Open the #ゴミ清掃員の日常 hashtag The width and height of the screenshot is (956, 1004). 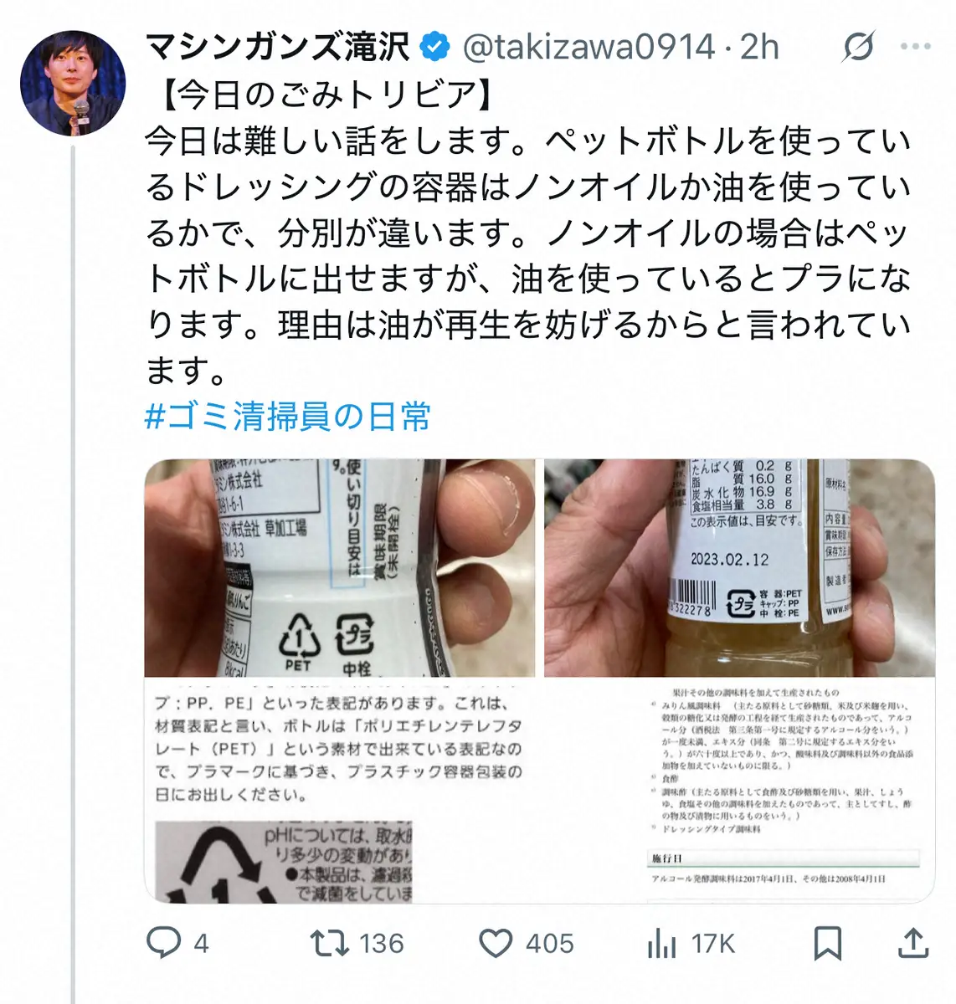[x=288, y=416]
